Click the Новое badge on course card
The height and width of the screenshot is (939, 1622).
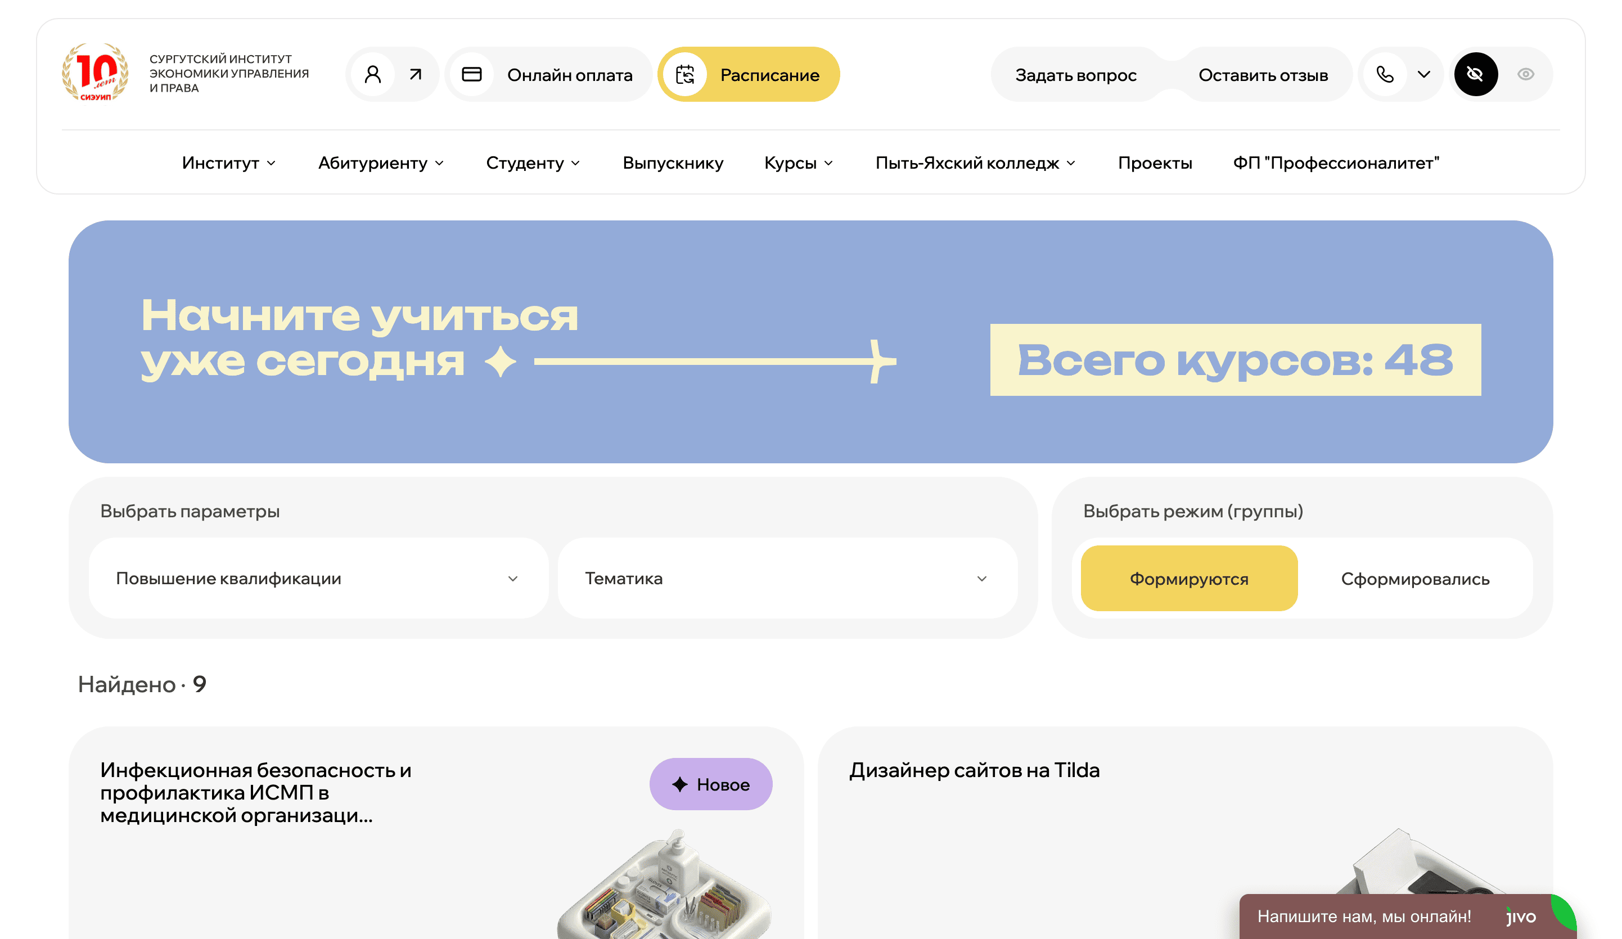[710, 784]
